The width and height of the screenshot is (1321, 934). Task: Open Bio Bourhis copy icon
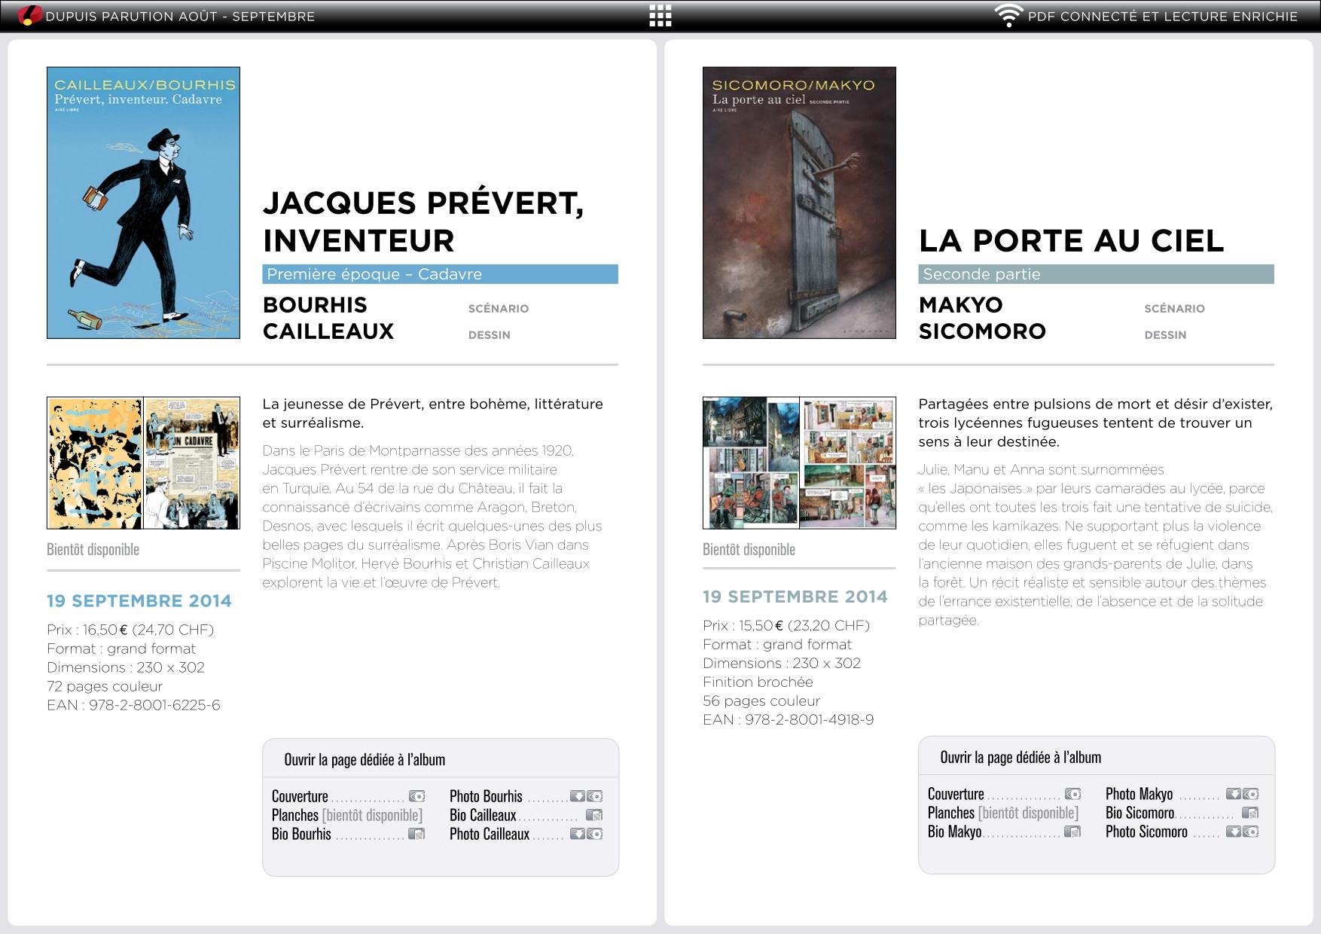coord(416,834)
